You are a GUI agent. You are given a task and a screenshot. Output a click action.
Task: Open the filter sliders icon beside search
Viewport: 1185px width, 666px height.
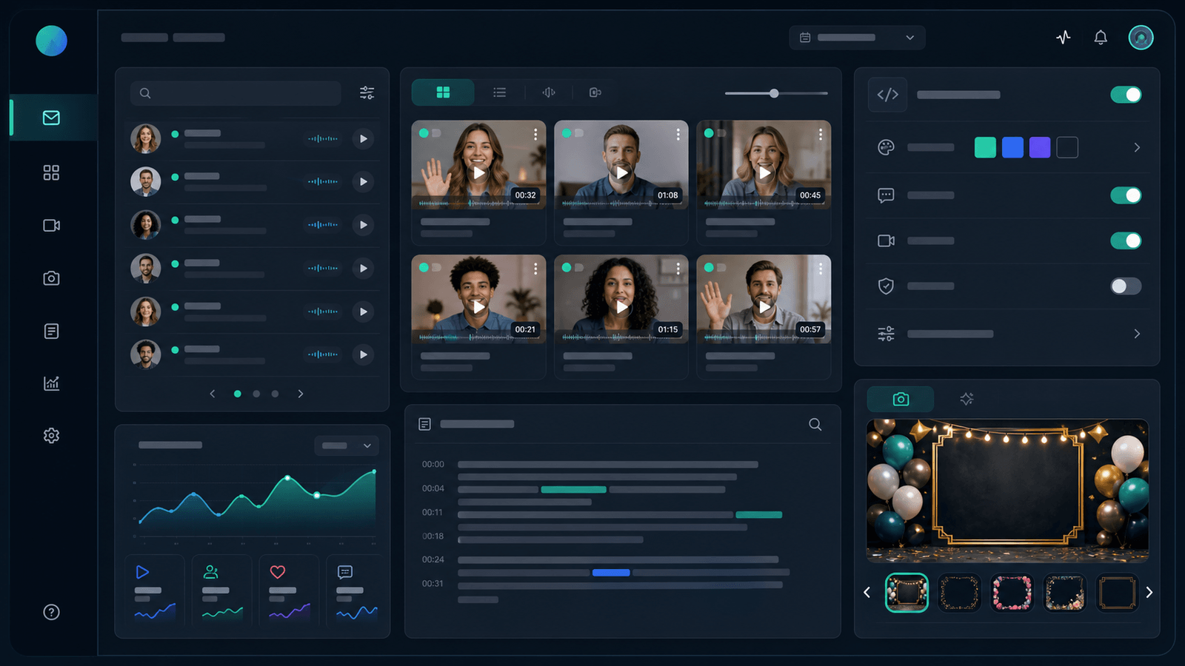tap(367, 93)
